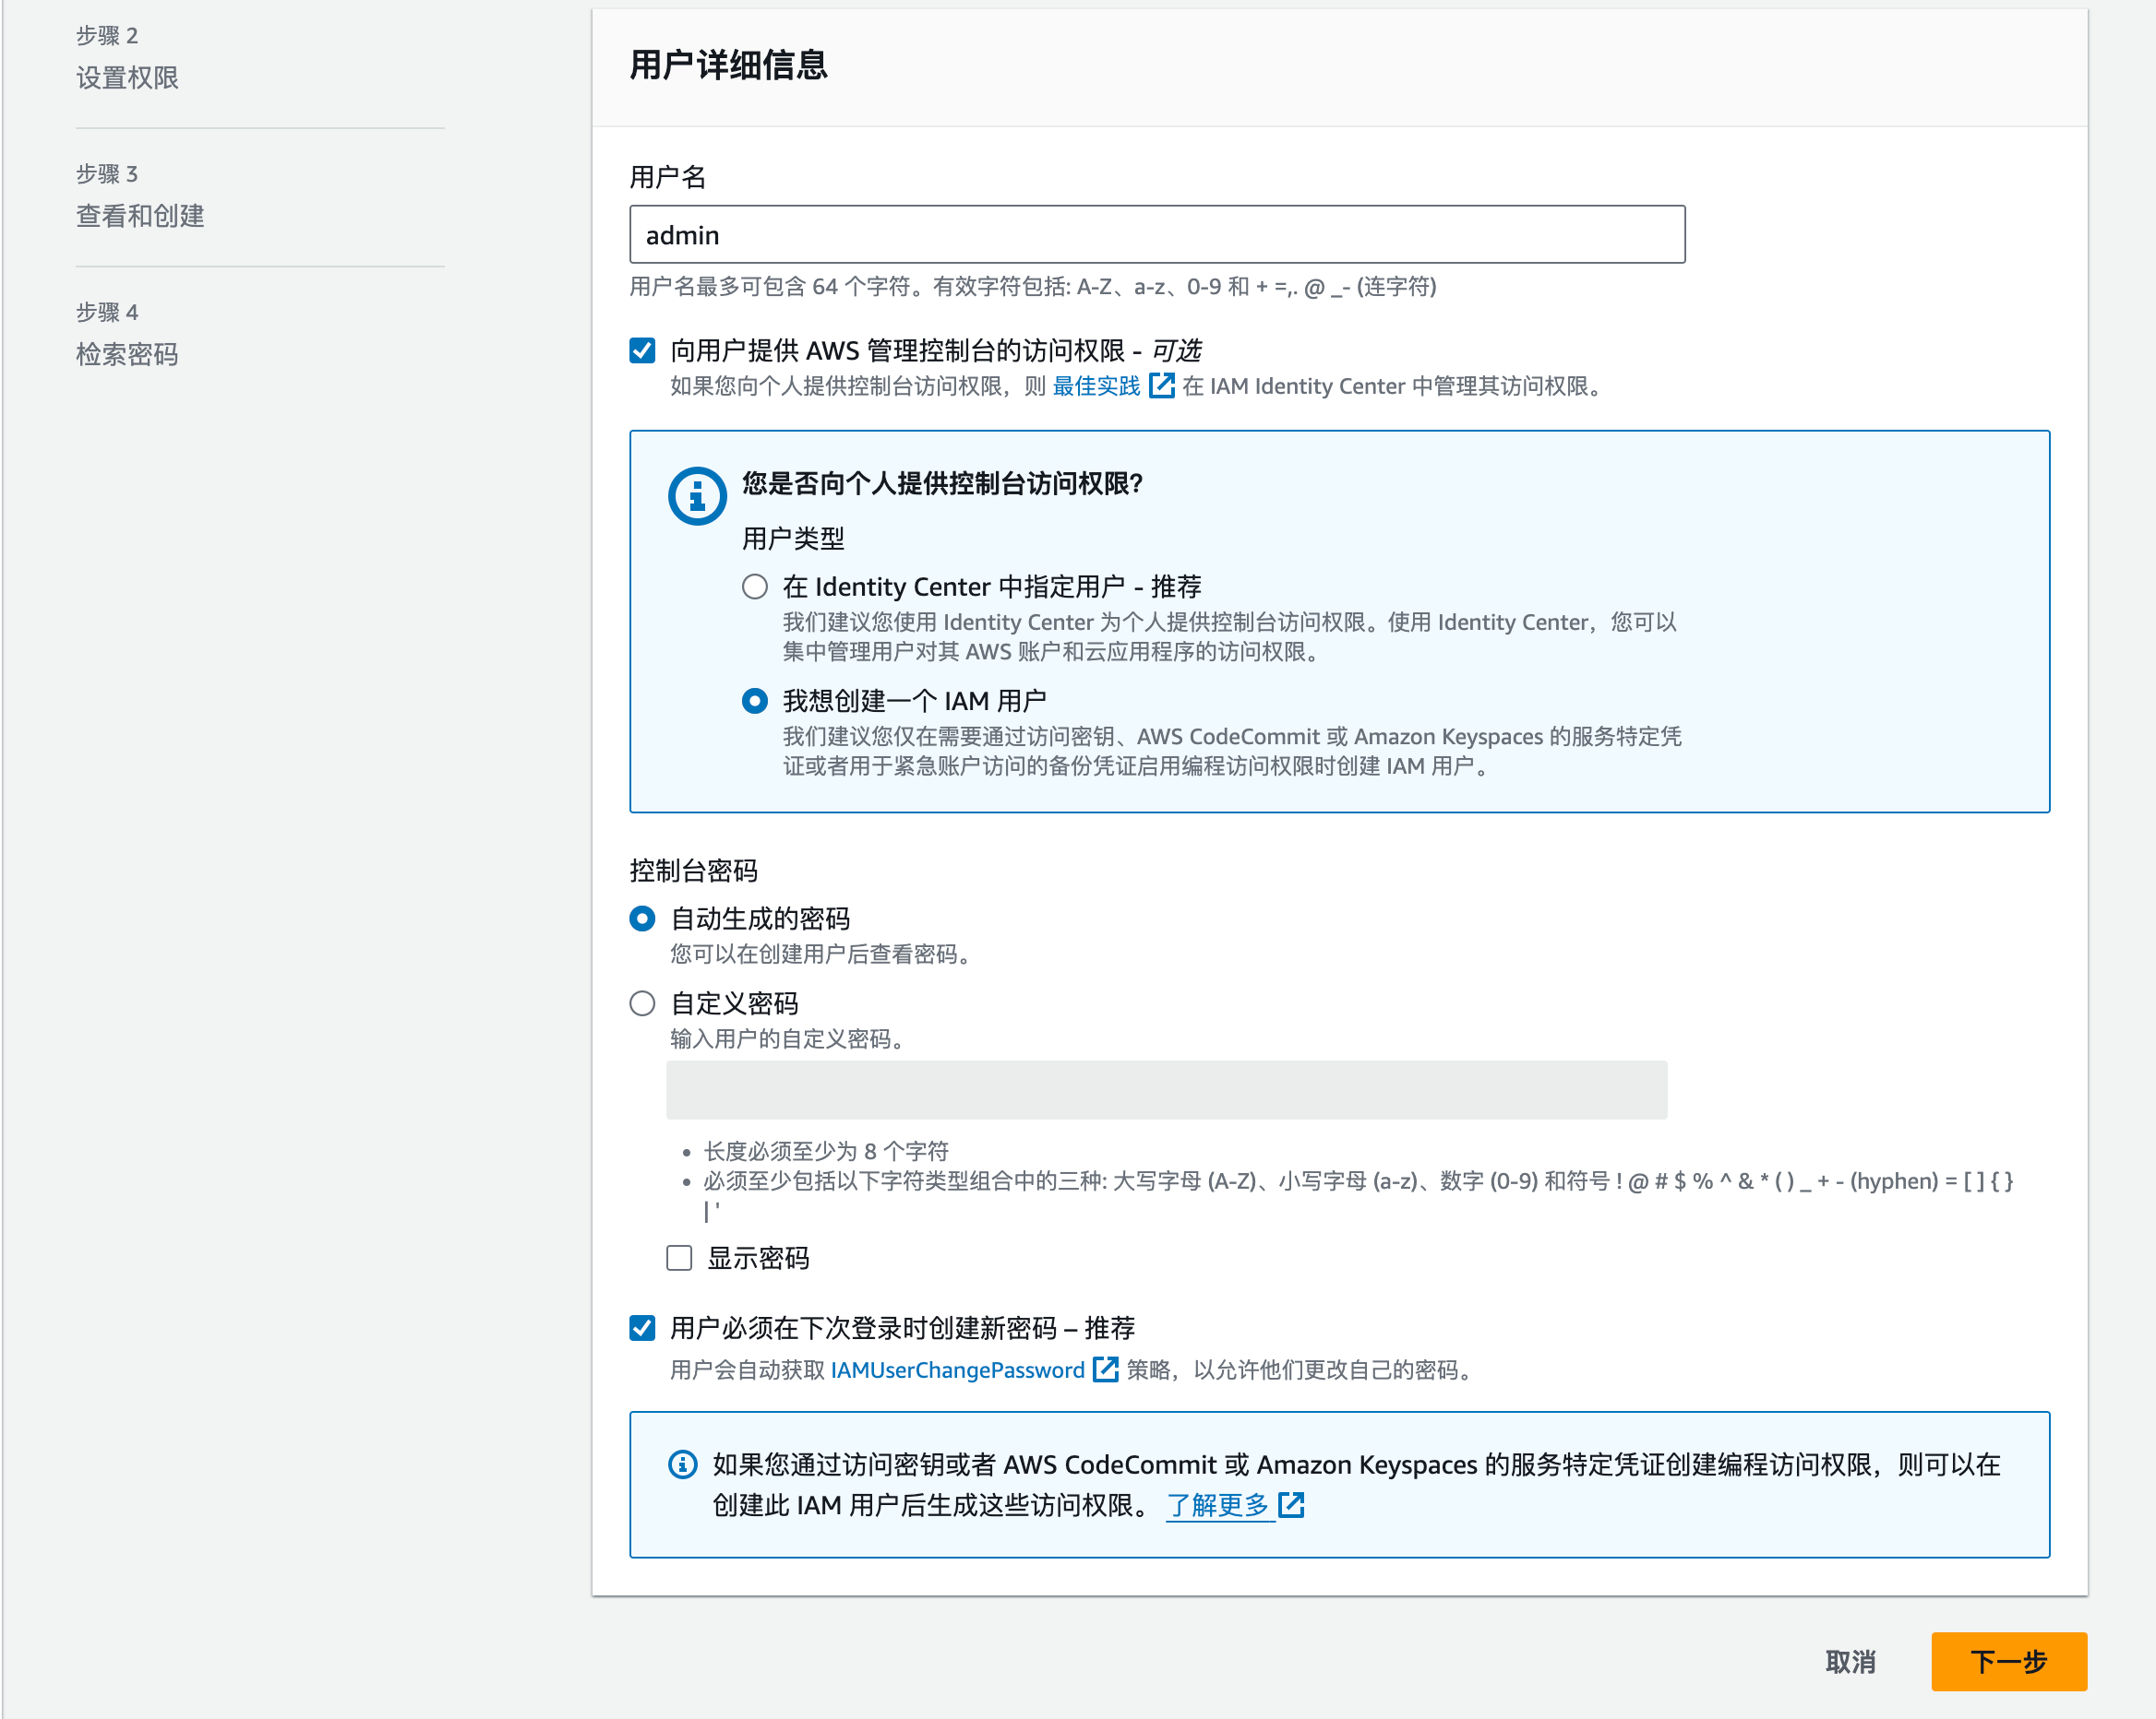Image resolution: width=2156 pixels, height=1719 pixels.
Task: Click the username input field containing admin
Action: coord(1157,235)
